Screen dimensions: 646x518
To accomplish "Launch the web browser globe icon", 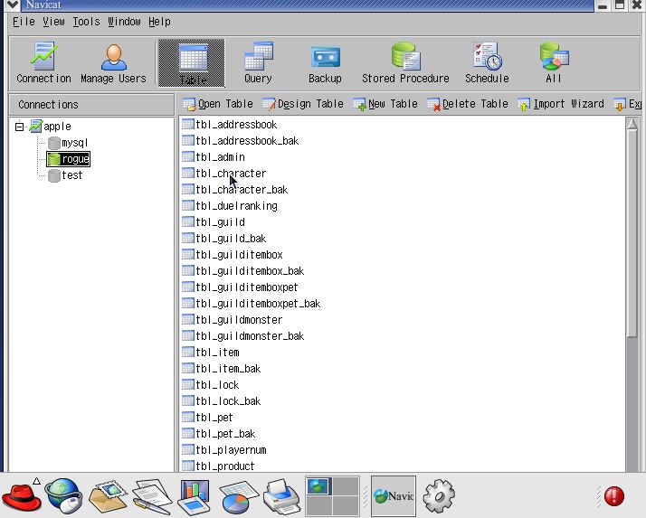I will 64,495.
